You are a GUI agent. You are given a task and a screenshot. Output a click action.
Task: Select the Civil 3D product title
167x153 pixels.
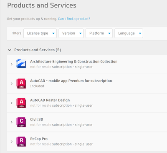tap(37, 120)
